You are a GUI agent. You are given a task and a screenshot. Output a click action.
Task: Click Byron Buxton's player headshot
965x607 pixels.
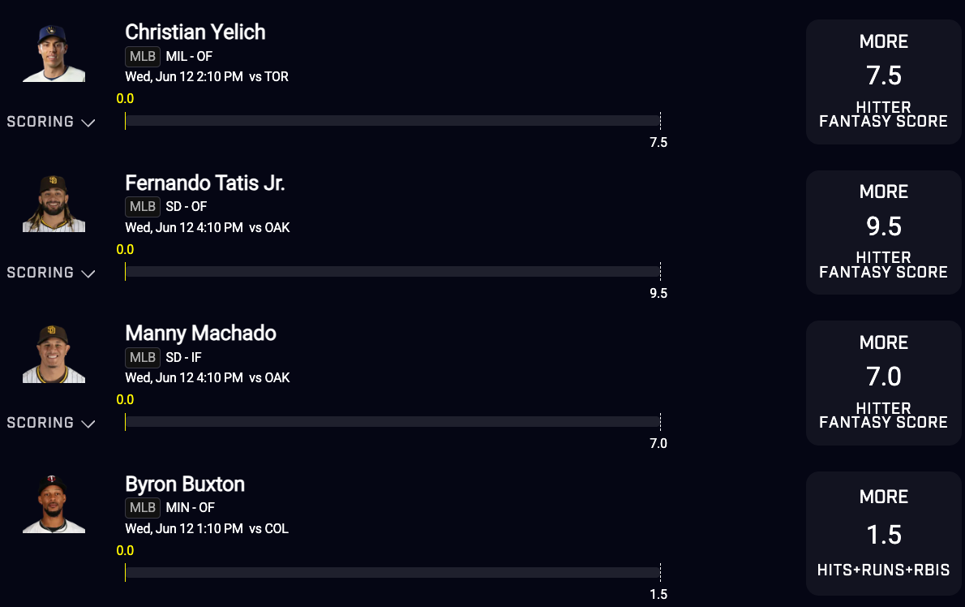point(54,504)
